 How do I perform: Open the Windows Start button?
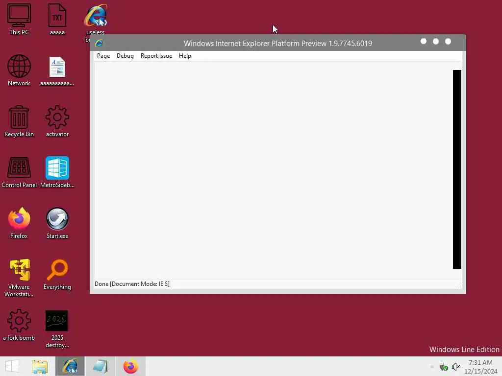coord(12,366)
